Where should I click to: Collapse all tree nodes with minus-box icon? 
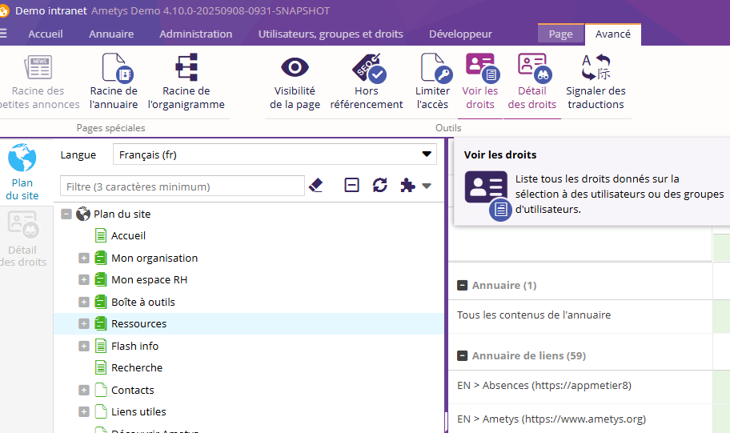coord(351,186)
